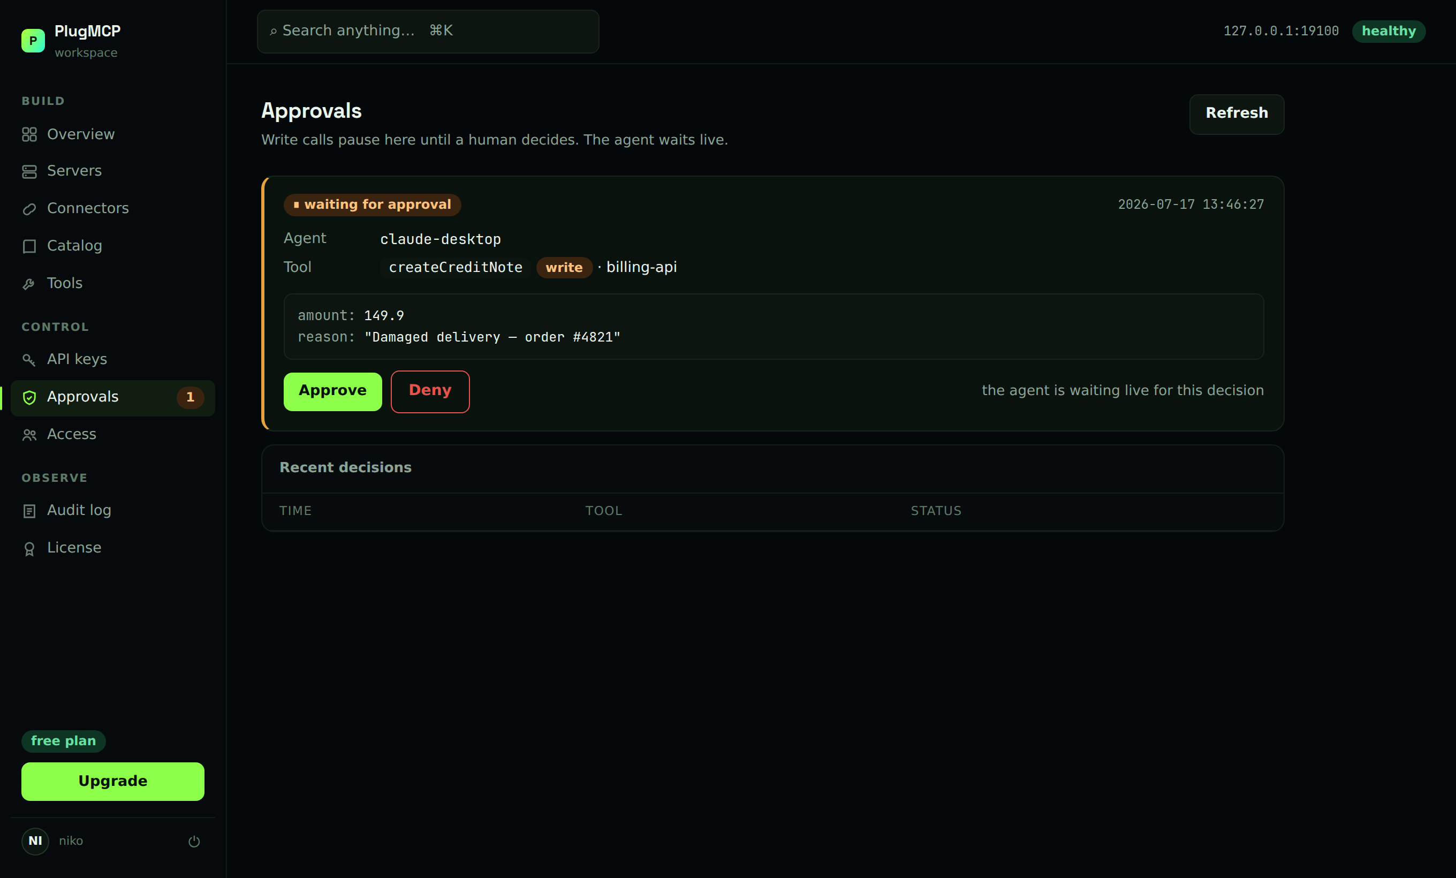This screenshot has width=1456, height=878.
Task: Open the License page
Action: click(x=113, y=548)
